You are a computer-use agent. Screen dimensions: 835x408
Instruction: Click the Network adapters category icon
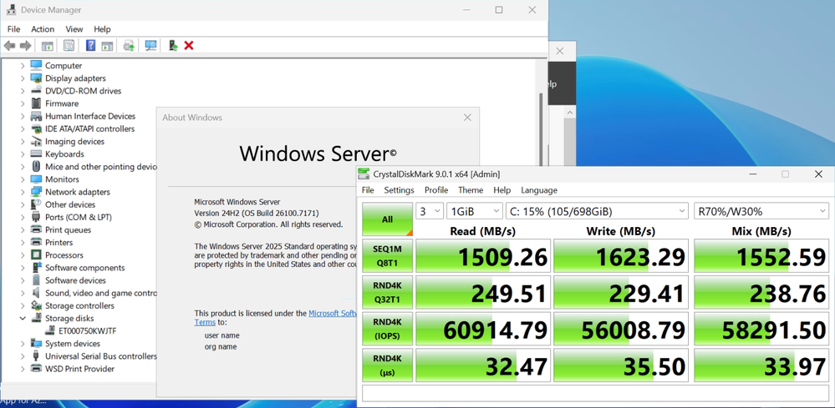36,192
